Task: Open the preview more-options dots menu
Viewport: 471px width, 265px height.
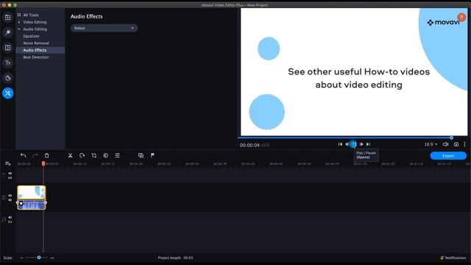Action: tap(464, 144)
